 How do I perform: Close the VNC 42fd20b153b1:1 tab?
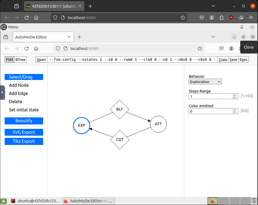click(x=80, y=6)
